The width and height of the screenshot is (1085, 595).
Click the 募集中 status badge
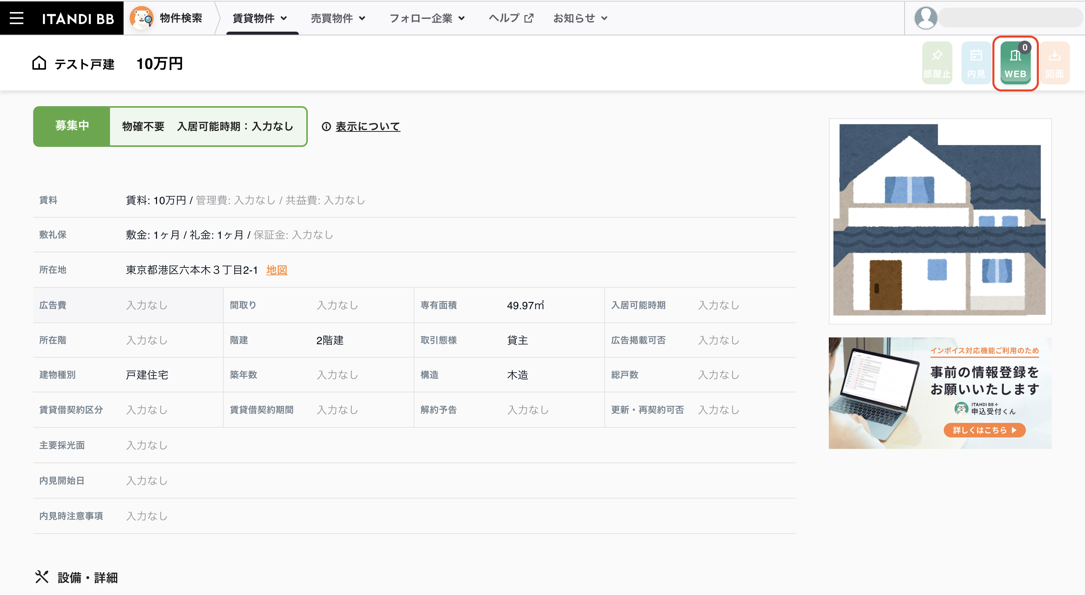pyautogui.click(x=72, y=126)
